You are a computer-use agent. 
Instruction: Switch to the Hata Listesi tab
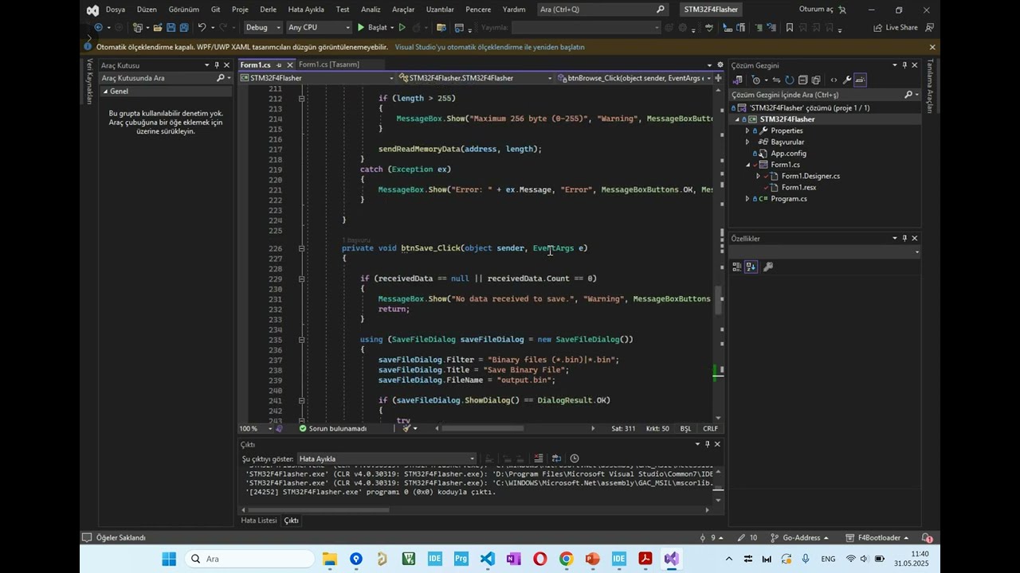tap(259, 520)
